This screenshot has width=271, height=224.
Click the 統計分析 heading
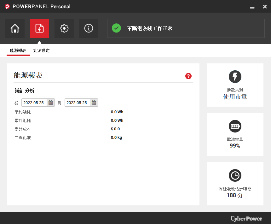[25, 91]
